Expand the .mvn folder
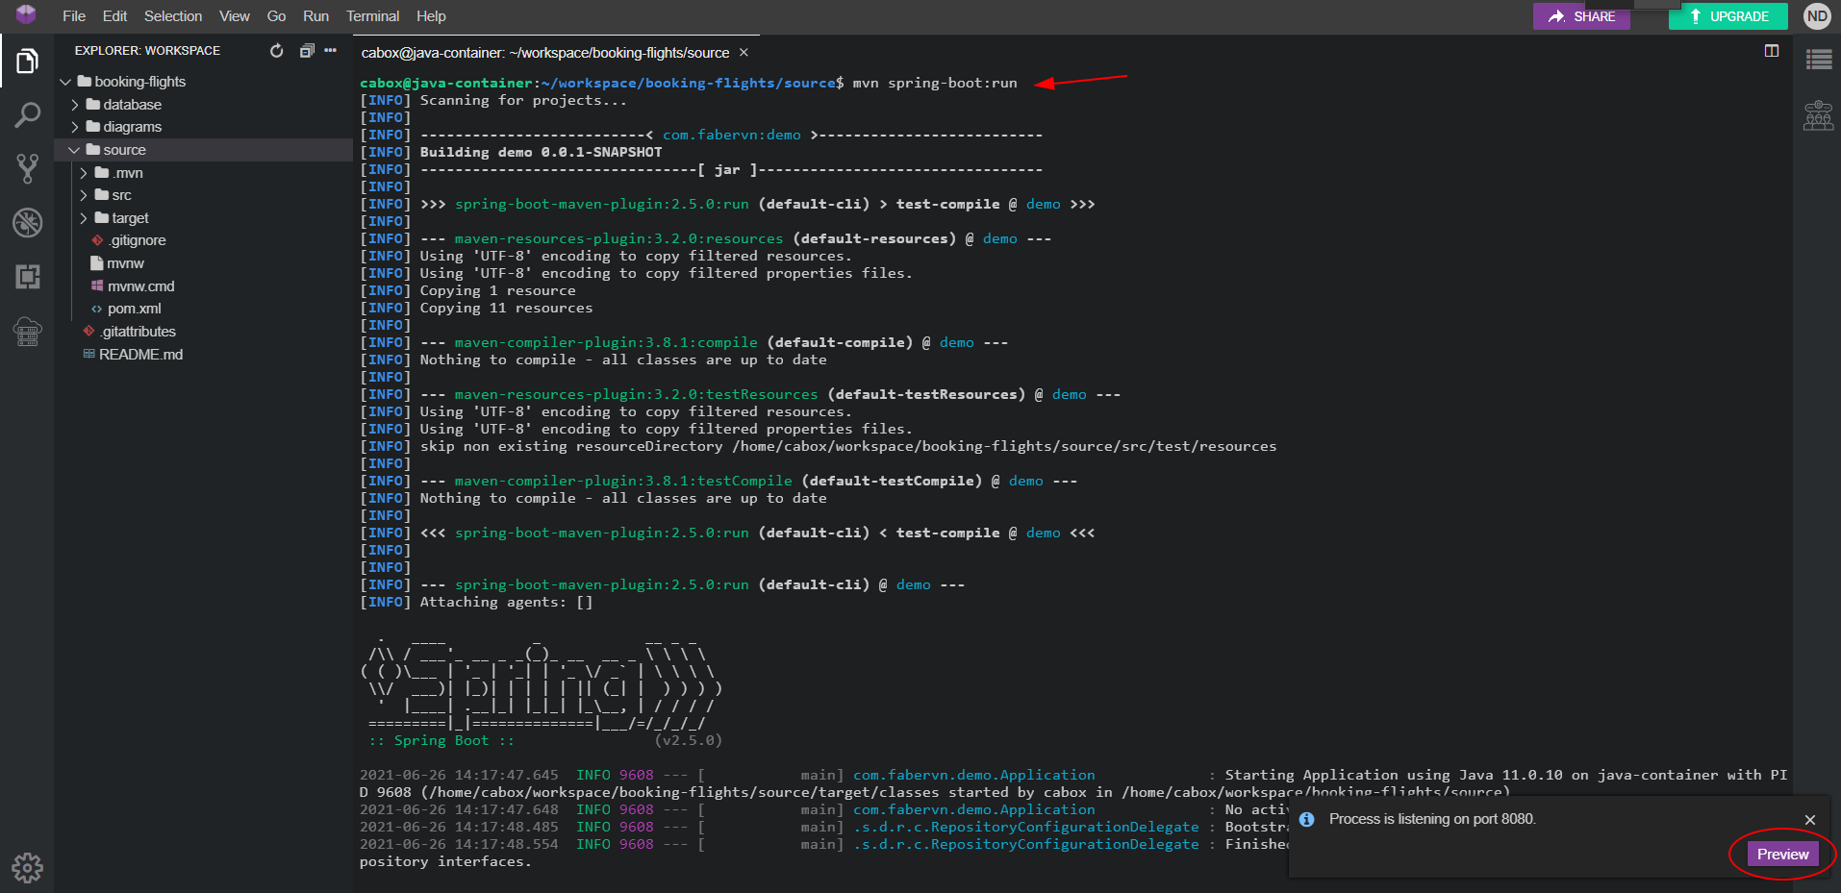The width and height of the screenshot is (1841, 893). 84,173
